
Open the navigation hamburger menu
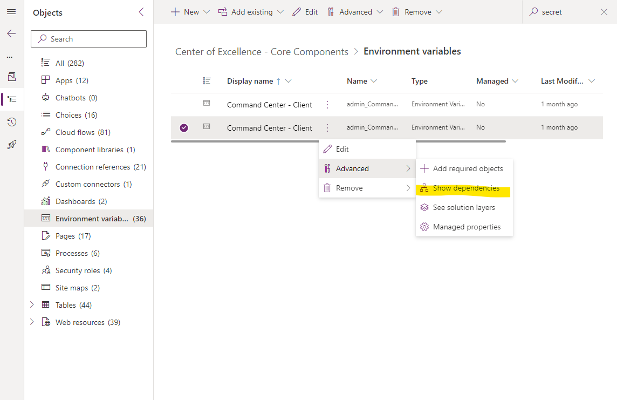point(11,12)
